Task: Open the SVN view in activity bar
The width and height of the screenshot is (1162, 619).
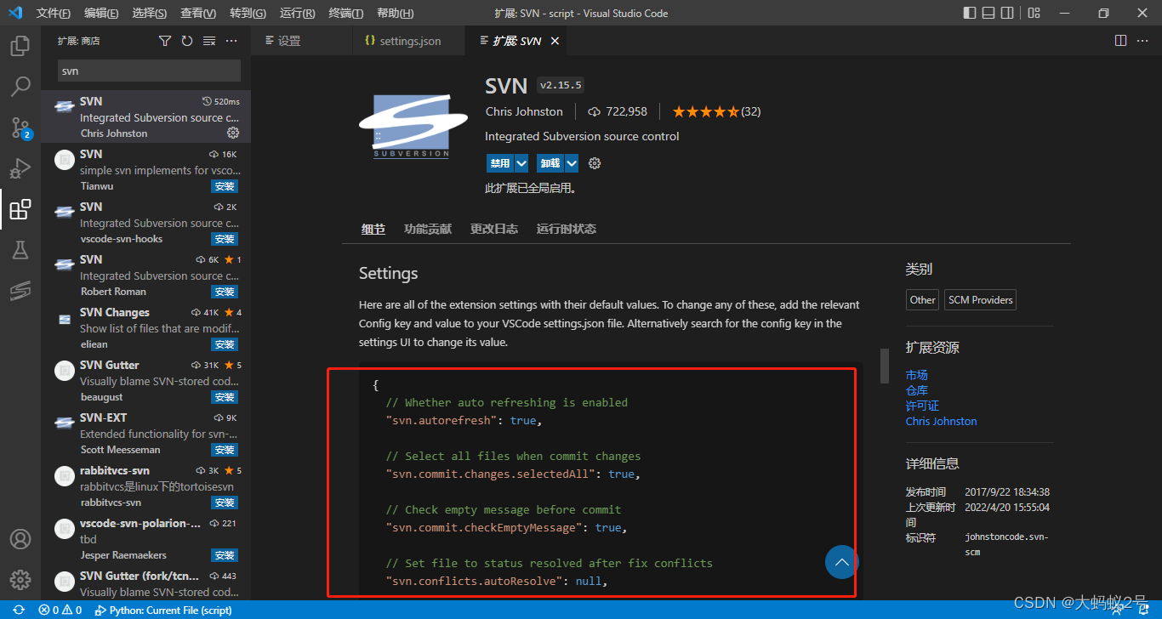Action: point(20,291)
